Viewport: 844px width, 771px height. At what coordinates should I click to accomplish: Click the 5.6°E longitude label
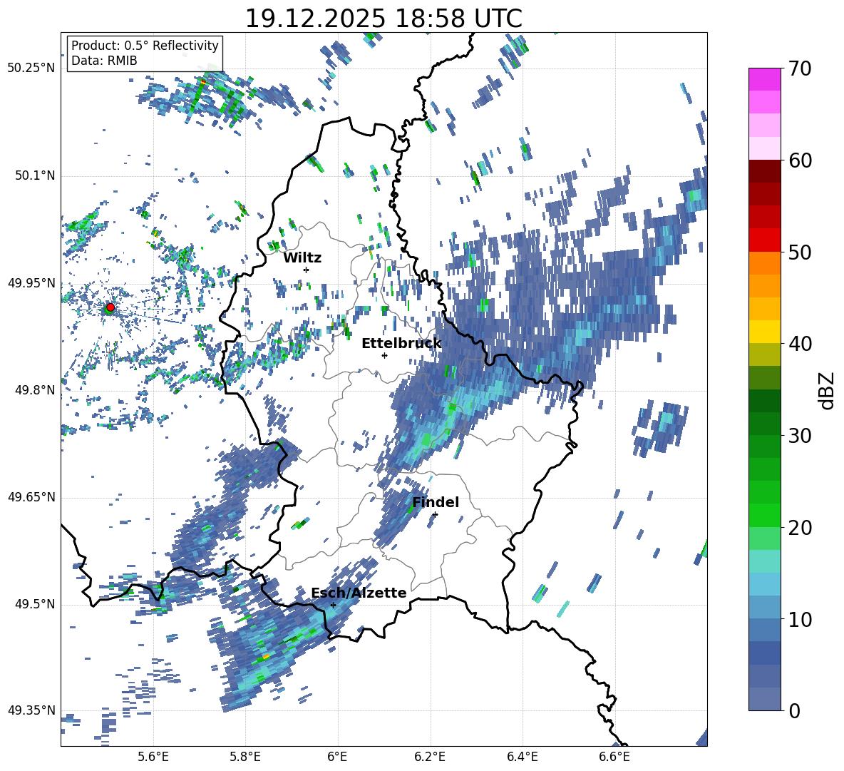pos(153,757)
